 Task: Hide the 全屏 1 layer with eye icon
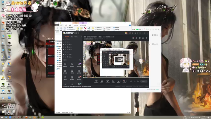(63, 54)
